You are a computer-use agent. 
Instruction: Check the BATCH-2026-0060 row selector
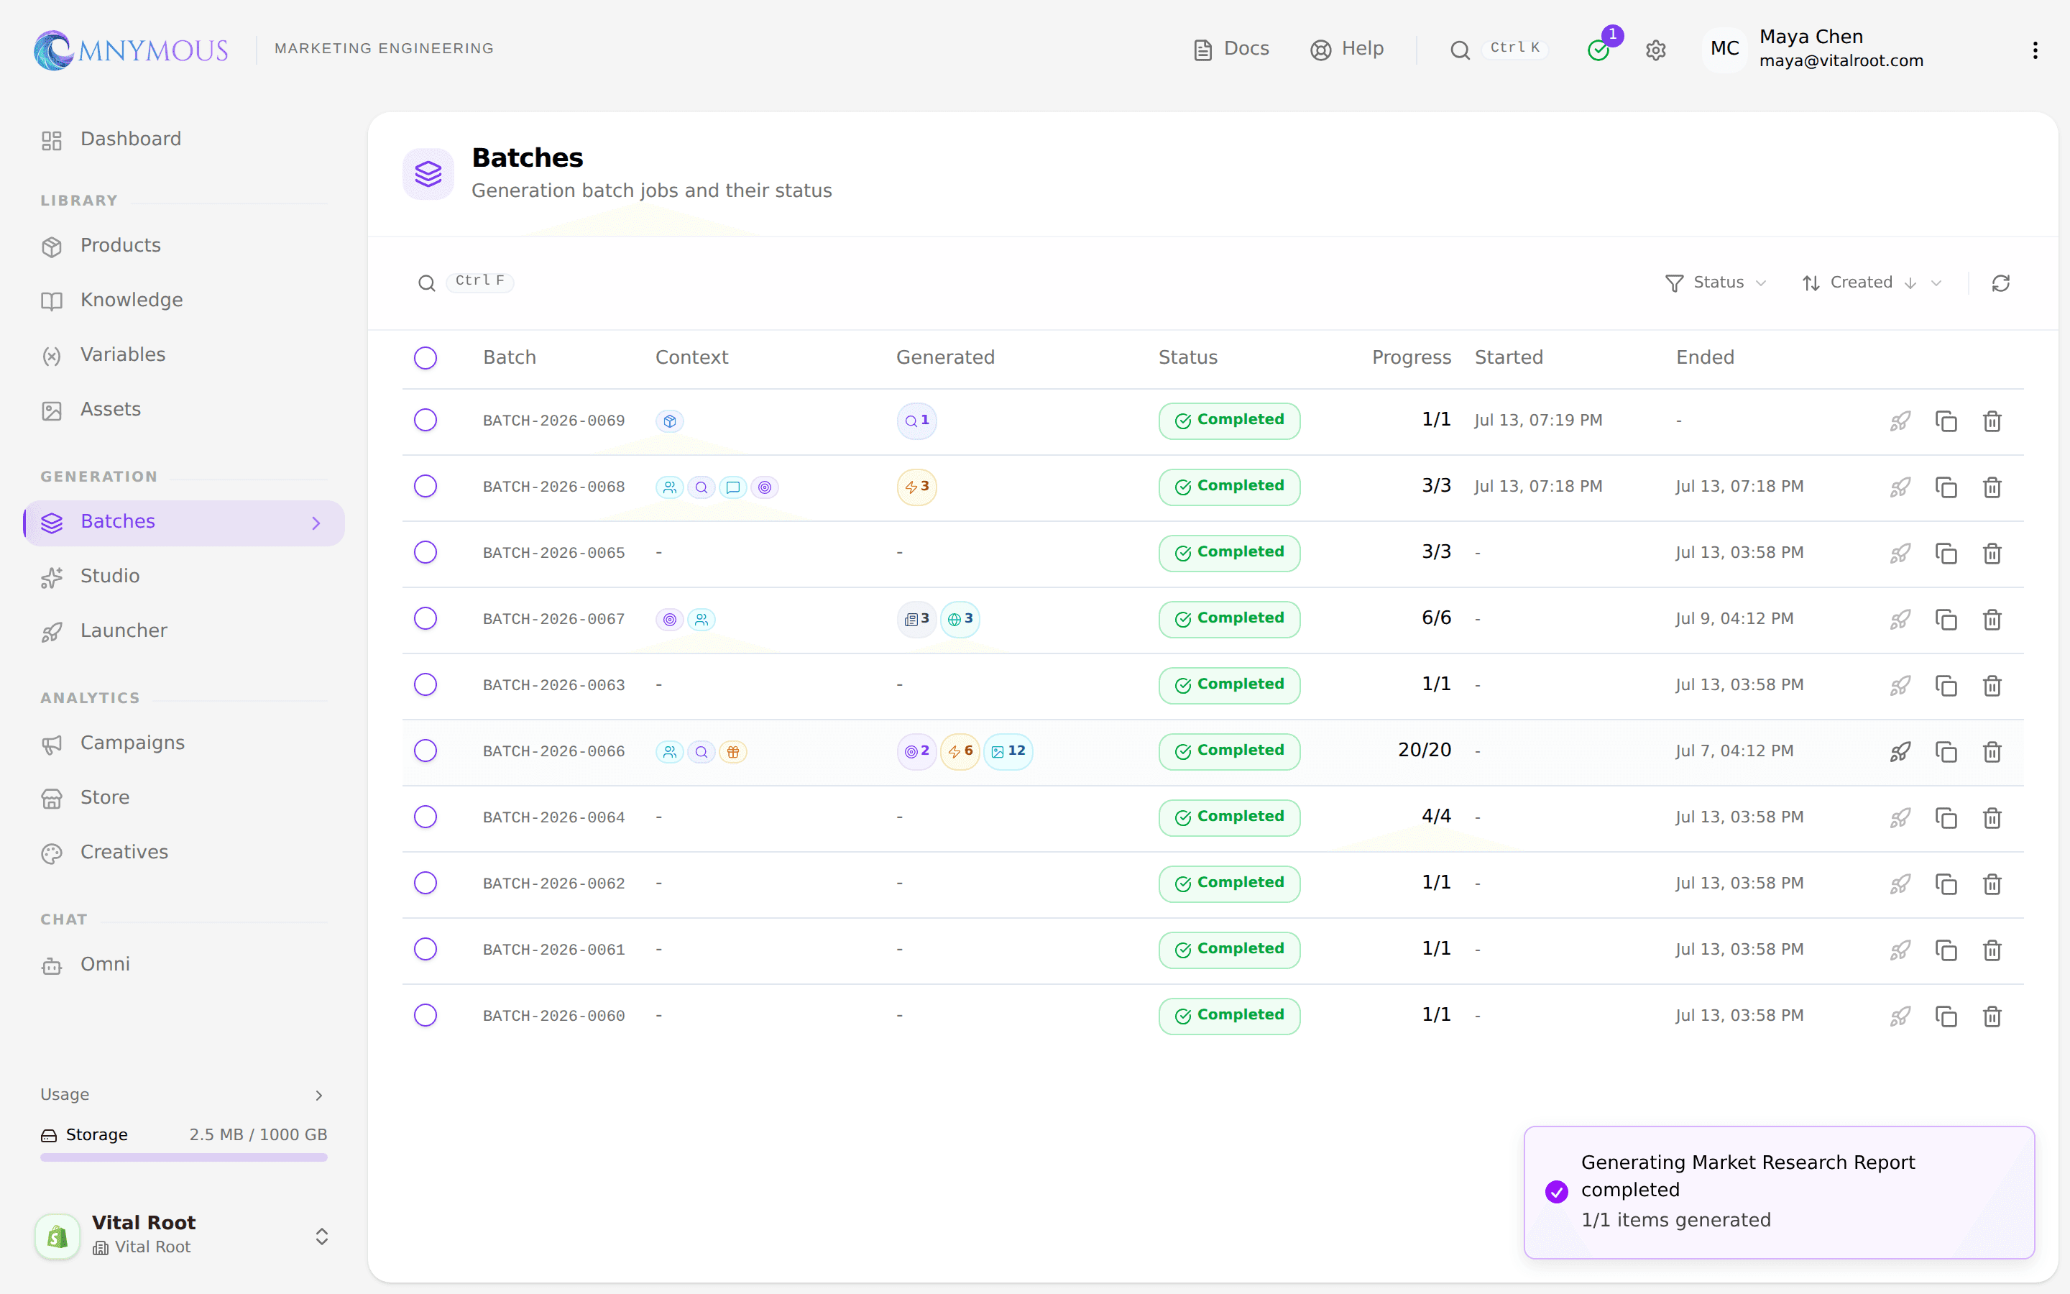(425, 1016)
